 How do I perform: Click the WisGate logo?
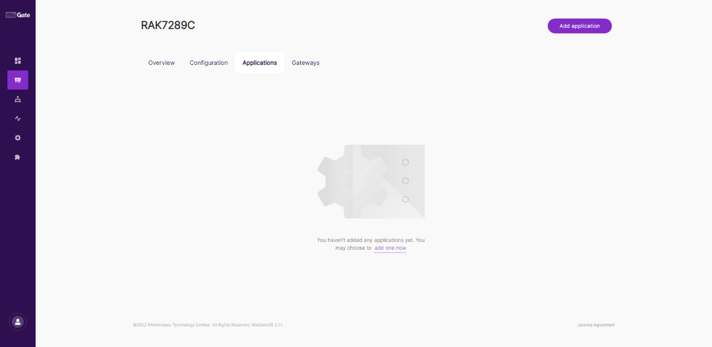pyautogui.click(x=18, y=15)
